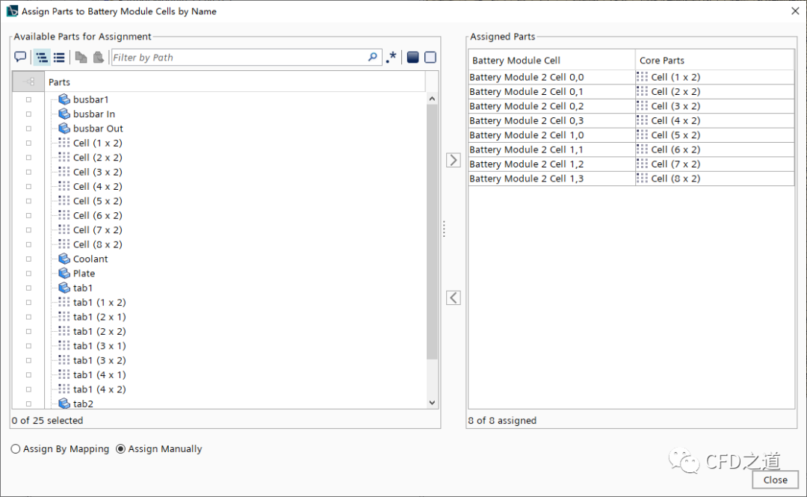The width and height of the screenshot is (807, 497).
Task: Click scroll up arrow in parts list
Action: (x=432, y=99)
